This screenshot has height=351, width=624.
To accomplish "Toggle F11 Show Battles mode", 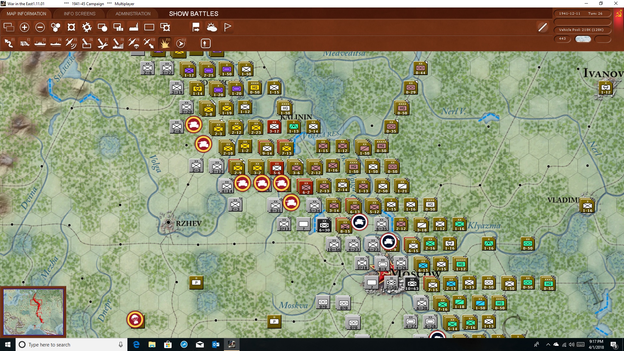I will pyautogui.click(x=165, y=43).
